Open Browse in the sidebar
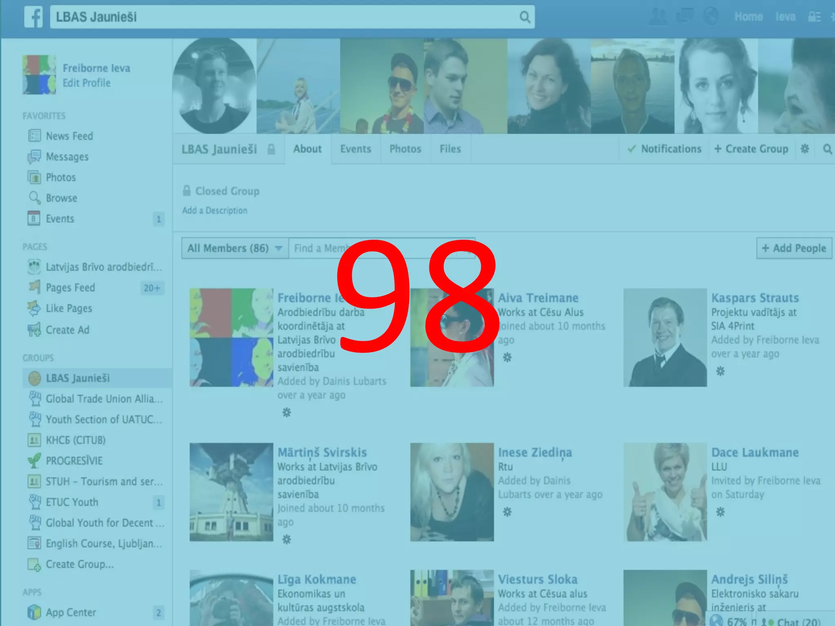 coord(61,198)
